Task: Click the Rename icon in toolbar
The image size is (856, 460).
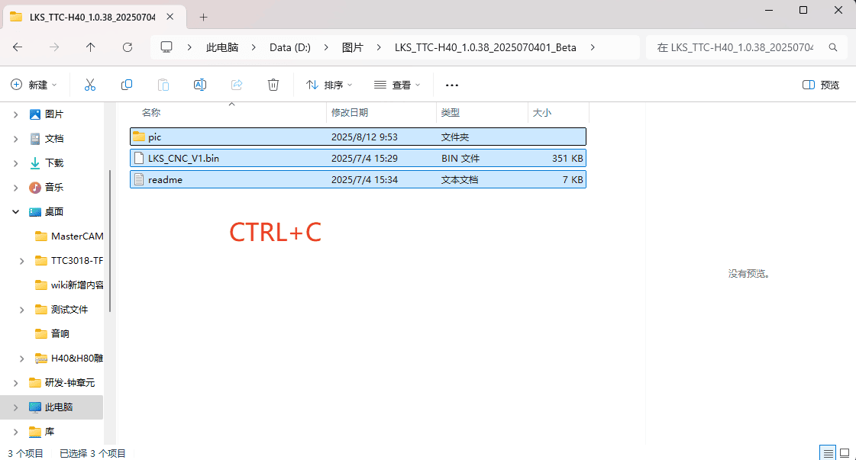Action: click(200, 85)
